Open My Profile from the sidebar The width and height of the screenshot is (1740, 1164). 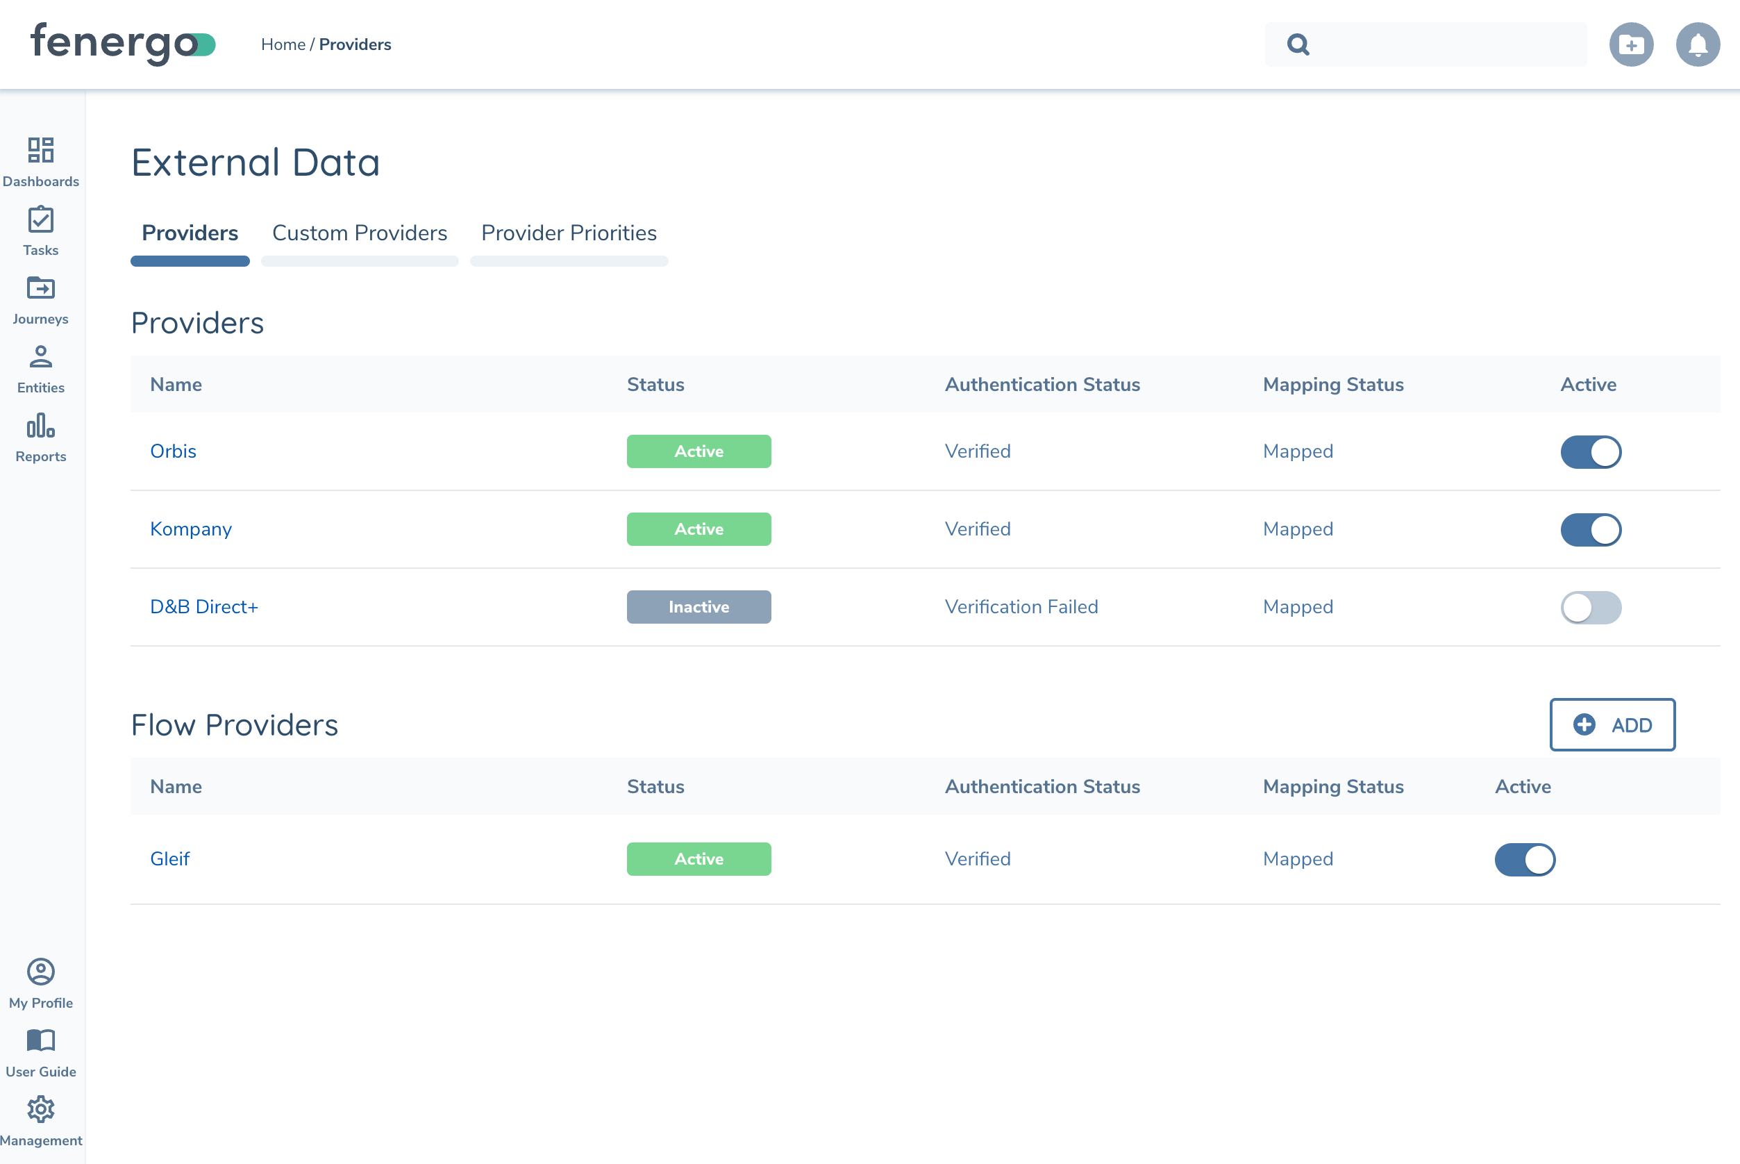tap(41, 973)
